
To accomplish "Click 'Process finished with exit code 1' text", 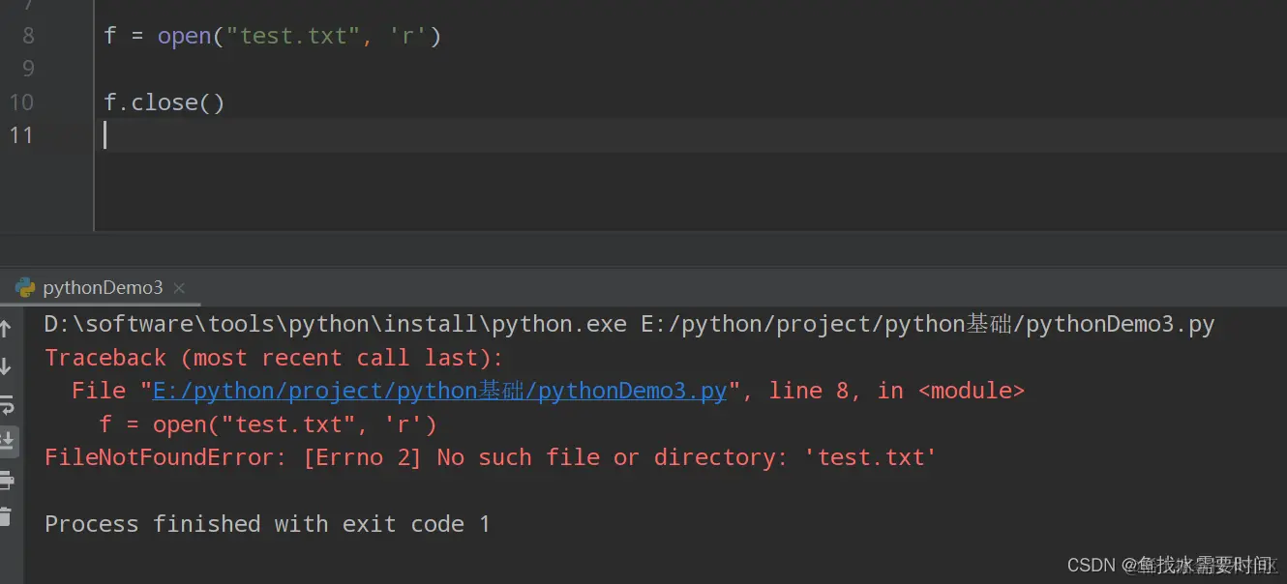I will click(267, 524).
